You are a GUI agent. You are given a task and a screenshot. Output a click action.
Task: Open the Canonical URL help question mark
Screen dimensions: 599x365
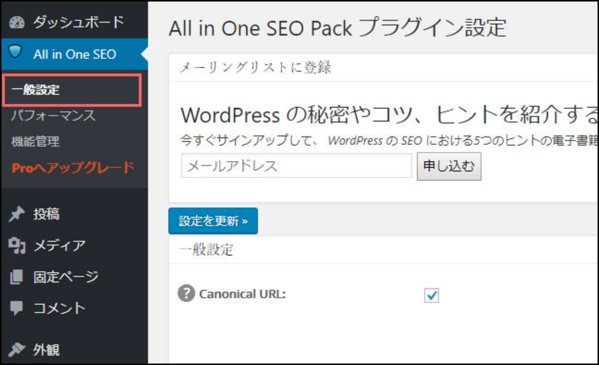[x=186, y=293]
